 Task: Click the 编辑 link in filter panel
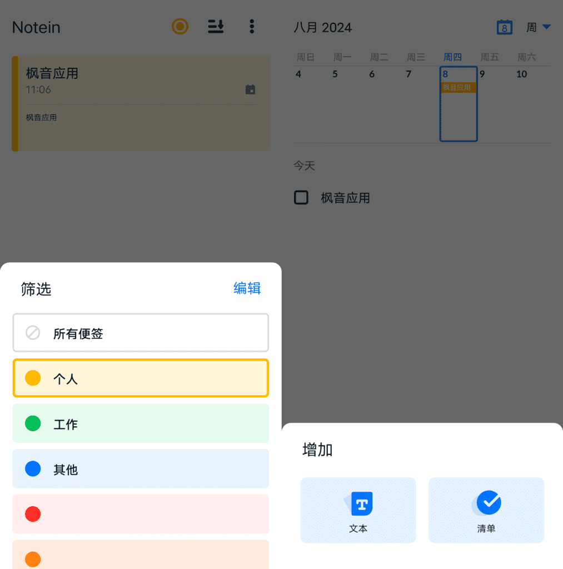tap(247, 288)
